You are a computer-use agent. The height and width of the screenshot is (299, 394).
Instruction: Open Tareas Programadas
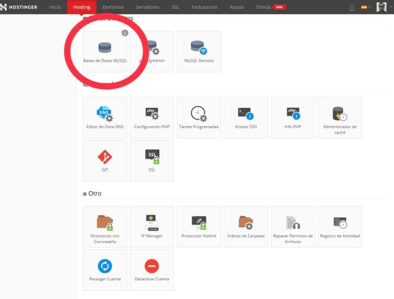point(199,118)
